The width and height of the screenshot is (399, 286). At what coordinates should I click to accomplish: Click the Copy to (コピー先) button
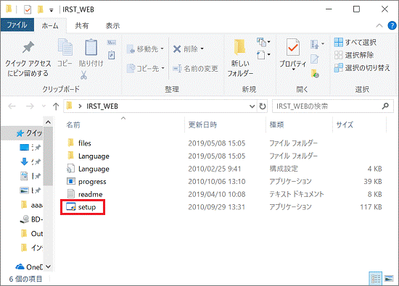pos(145,68)
